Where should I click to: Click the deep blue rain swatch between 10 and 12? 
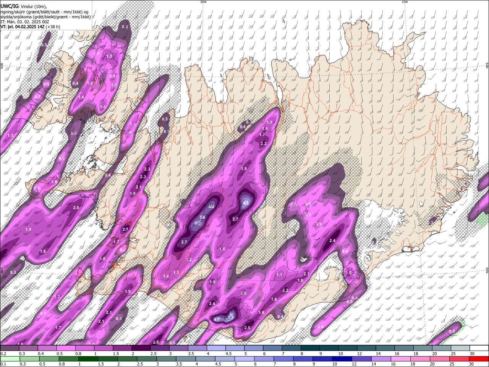pos(341,359)
